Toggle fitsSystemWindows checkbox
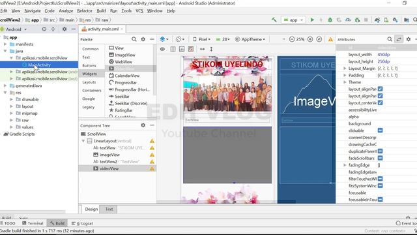Image resolution: width=417 pixels, height=235 pixels. [x=380, y=185]
